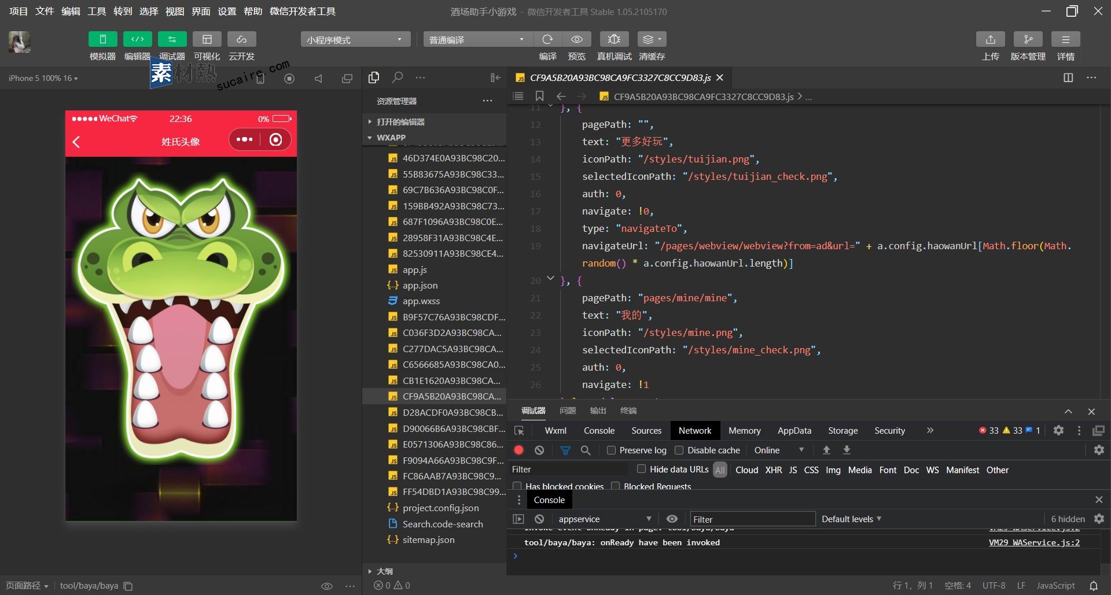Open appservice context dropdown
Viewport: 1111px width, 595px height.
click(605, 519)
